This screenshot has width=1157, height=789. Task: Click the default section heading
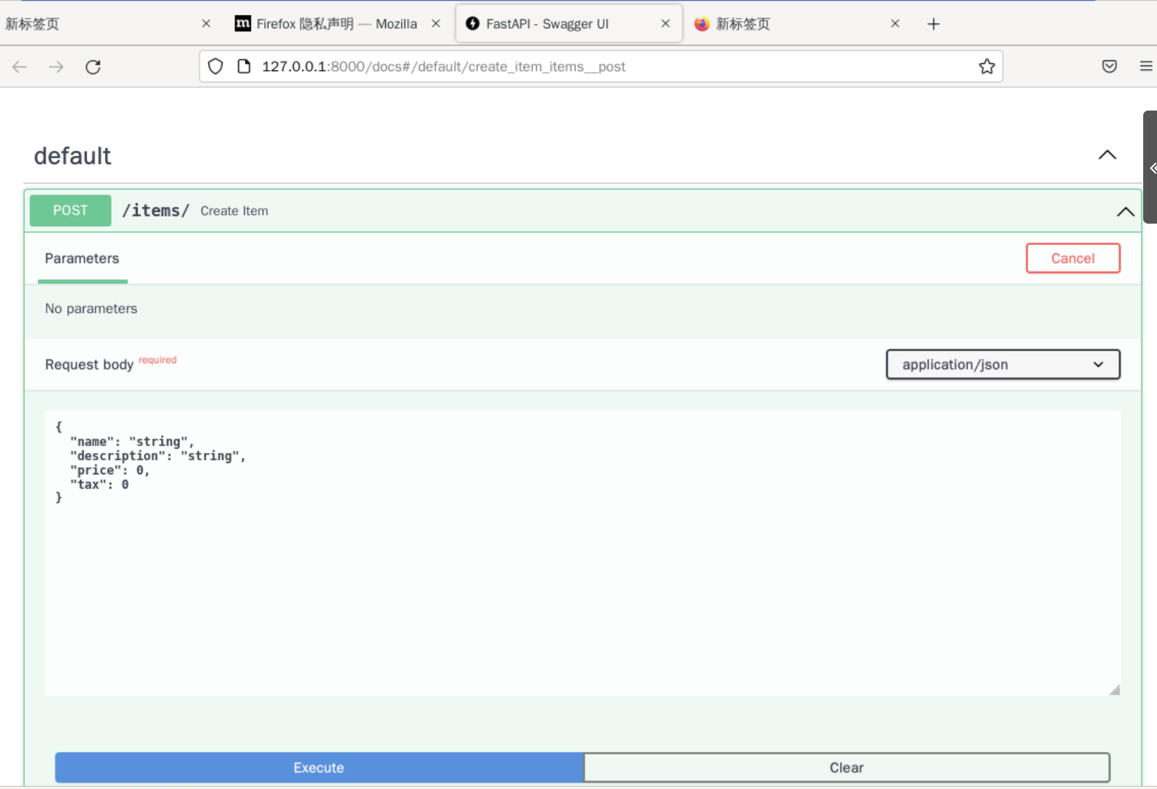72,156
